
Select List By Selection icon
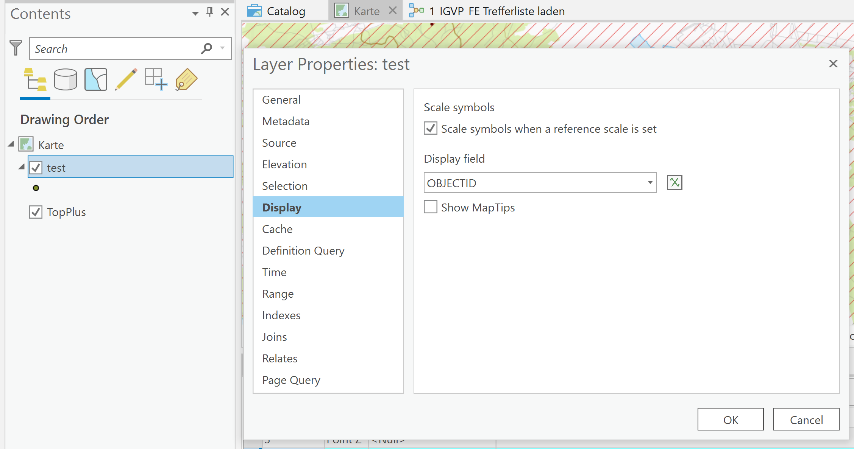click(x=95, y=79)
